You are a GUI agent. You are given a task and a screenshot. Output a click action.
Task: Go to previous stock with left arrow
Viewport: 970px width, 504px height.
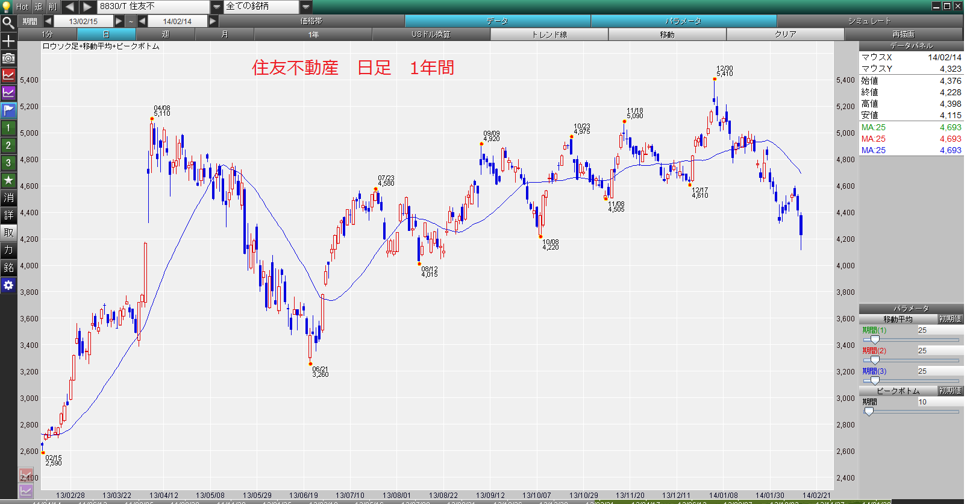(x=70, y=7)
